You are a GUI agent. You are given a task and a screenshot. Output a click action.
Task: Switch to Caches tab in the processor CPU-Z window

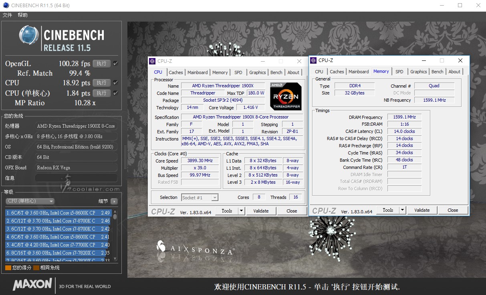(x=175, y=72)
